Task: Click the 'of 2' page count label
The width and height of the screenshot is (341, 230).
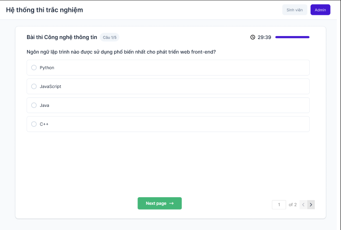Action: click(293, 205)
